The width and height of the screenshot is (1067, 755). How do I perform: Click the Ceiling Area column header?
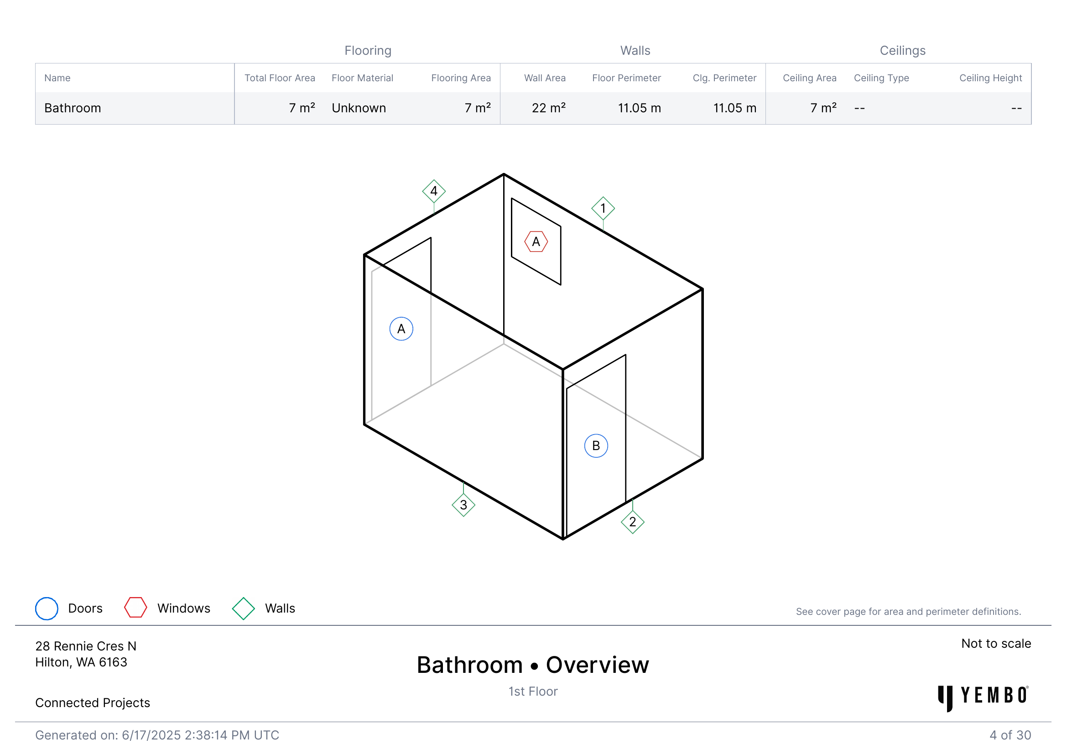(x=809, y=78)
